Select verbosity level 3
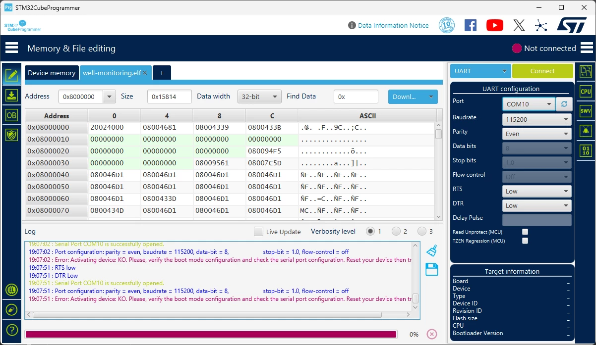Screen dimensions: 596x345 [x=421, y=231]
